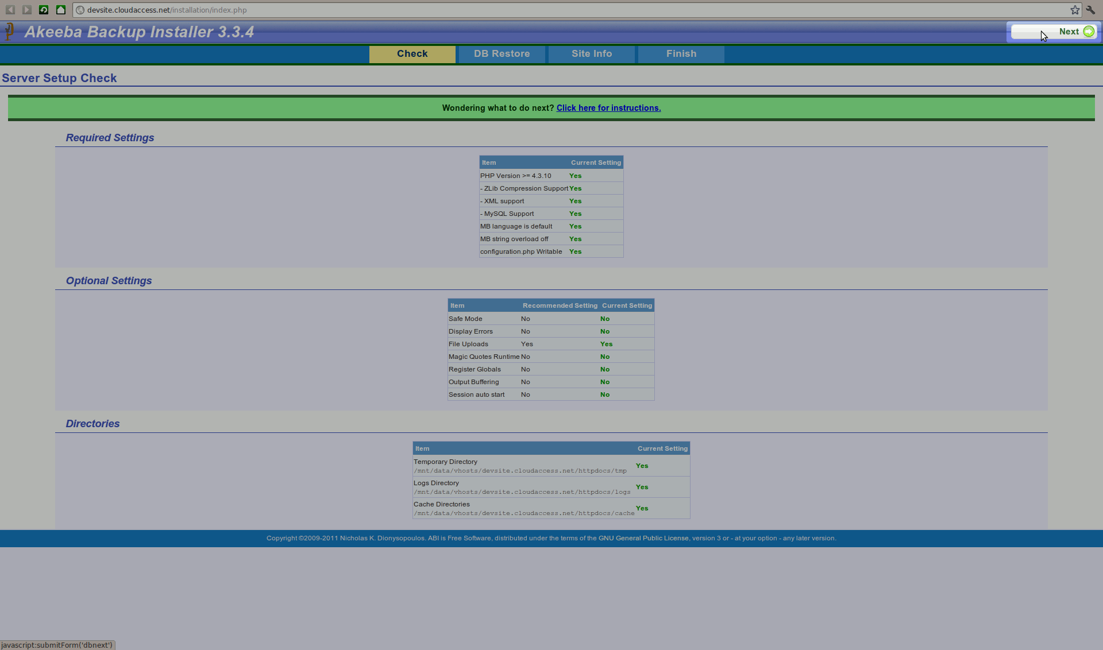Open the GNU General Public License link
This screenshot has height=650, width=1103.
pyautogui.click(x=643, y=538)
